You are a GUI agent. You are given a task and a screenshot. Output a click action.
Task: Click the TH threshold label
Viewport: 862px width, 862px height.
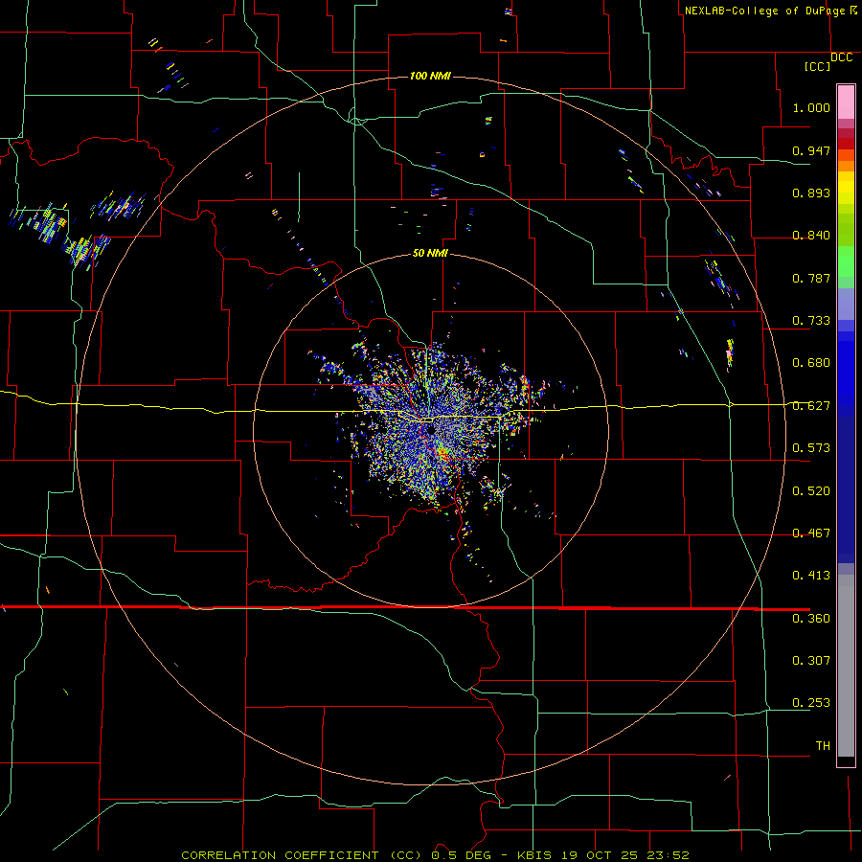823,746
